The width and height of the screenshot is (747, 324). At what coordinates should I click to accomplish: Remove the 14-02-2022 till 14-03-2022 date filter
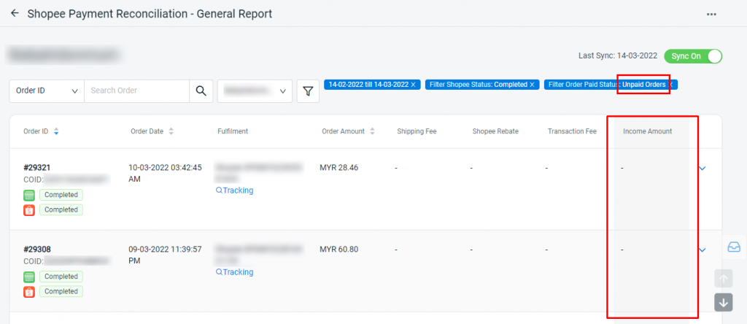413,85
